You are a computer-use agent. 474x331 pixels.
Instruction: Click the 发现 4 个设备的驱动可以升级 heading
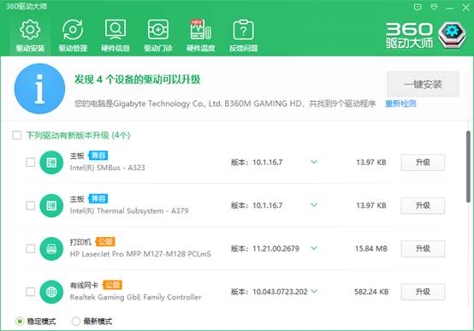(x=138, y=80)
